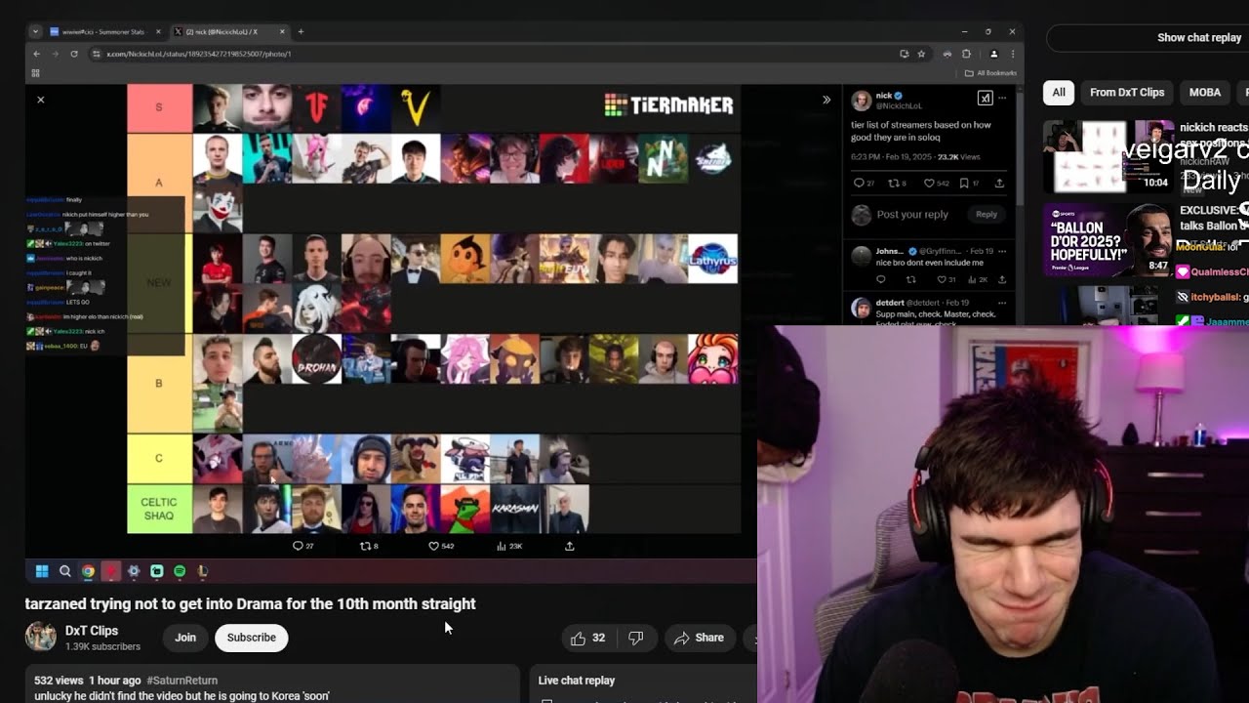The image size is (1249, 703).
Task: Open the #SaturnReturn hashtag link
Action: pos(181,681)
